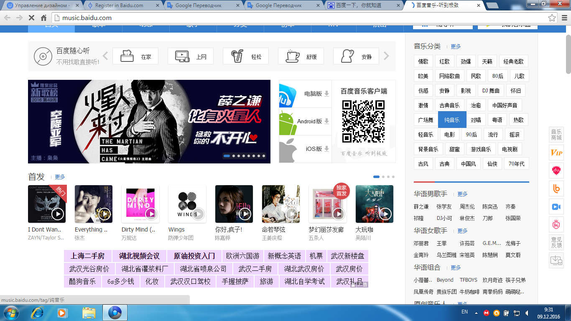
Task: Click the VIP icon in right sidebar
Action: click(556, 153)
